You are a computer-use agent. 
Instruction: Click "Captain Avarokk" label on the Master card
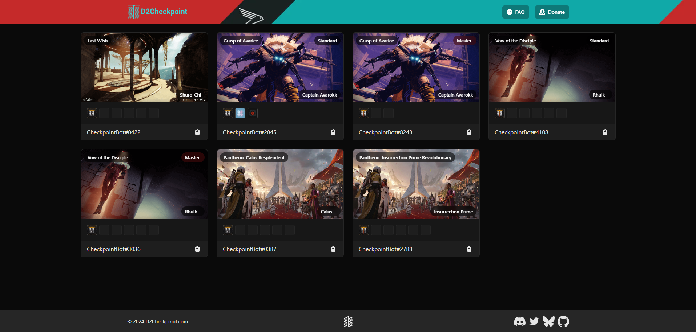pyautogui.click(x=456, y=95)
